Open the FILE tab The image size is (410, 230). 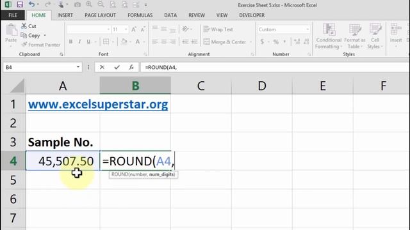coord(13,15)
